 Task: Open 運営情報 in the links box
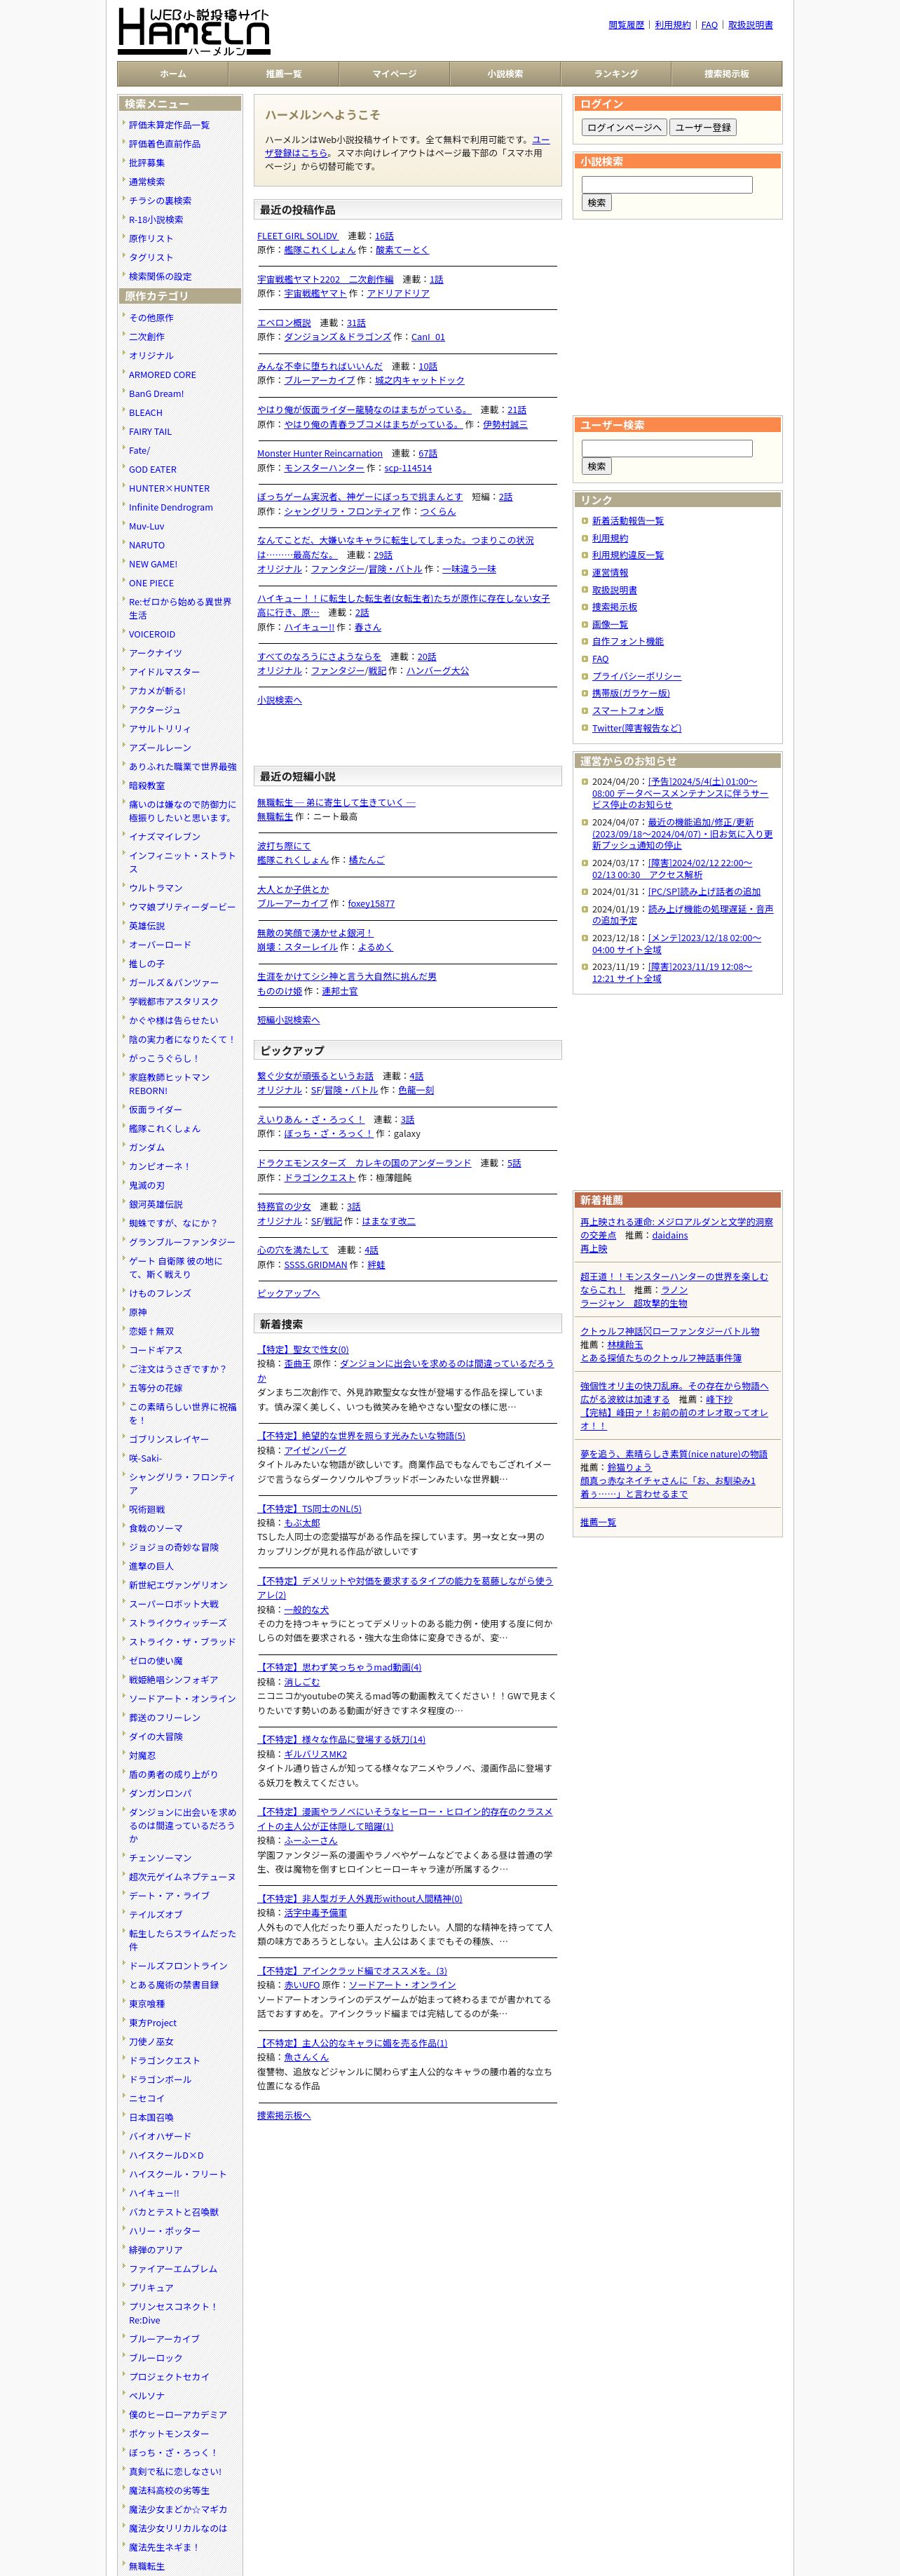[x=611, y=573]
